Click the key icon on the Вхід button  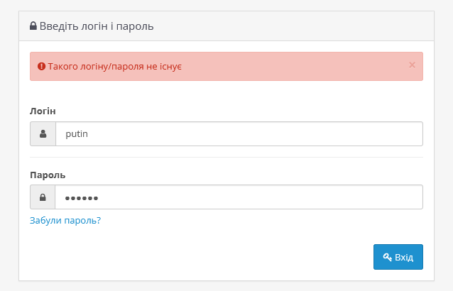(387, 257)
